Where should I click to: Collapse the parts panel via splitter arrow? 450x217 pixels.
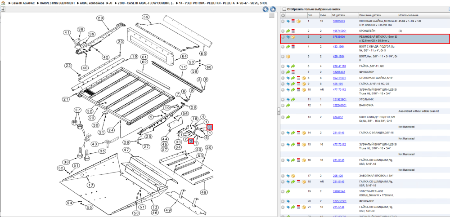(279, 112)
